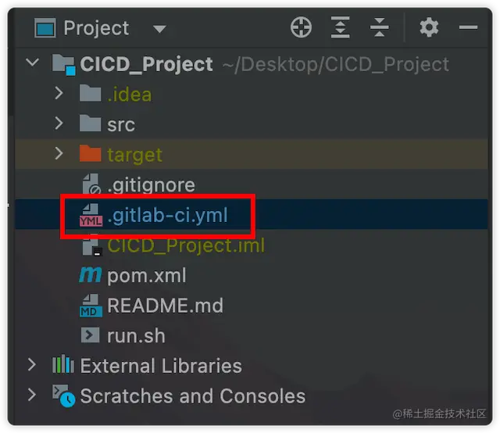500x433 pixels.
Task: Expand External Libraries node
Action: [x=31, y=365]
